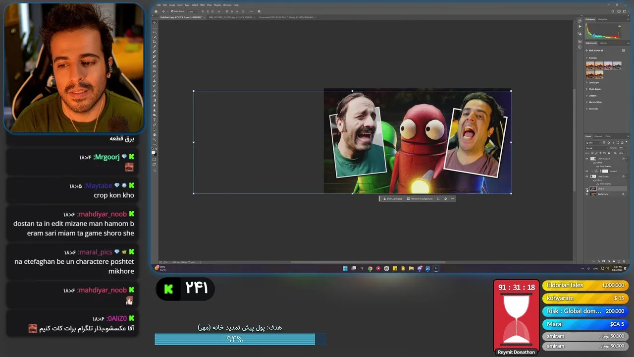Viewport: 634px width, 357px height.
Task: Select the Lasso tool
Action: click(155, 32)
